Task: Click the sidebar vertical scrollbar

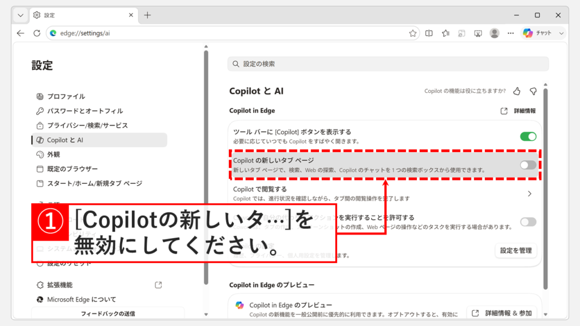Action: point(206,167)
